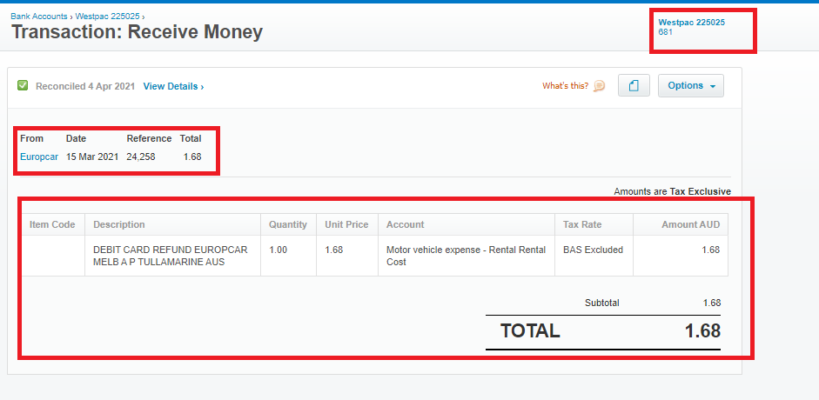Open the Europcar contact link
This screenshot has width=819, height=400.
point(39,157)
